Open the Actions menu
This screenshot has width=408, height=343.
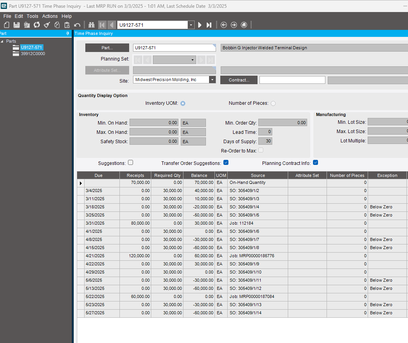(50, 16)
